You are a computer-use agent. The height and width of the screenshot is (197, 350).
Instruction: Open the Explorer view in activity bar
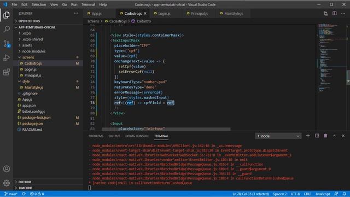7,15
